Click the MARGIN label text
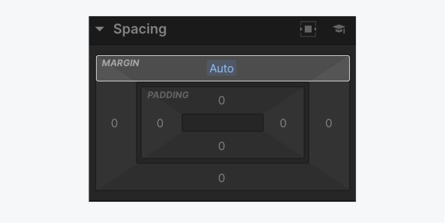Screen dimensions: 445x223 tap(120, 63)
